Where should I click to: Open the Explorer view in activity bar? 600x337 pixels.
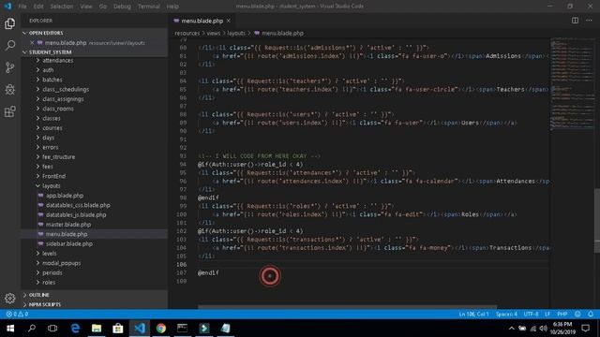coord(10,23)
